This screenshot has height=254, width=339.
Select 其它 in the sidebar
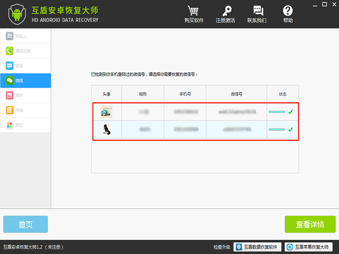click(25, 125)
